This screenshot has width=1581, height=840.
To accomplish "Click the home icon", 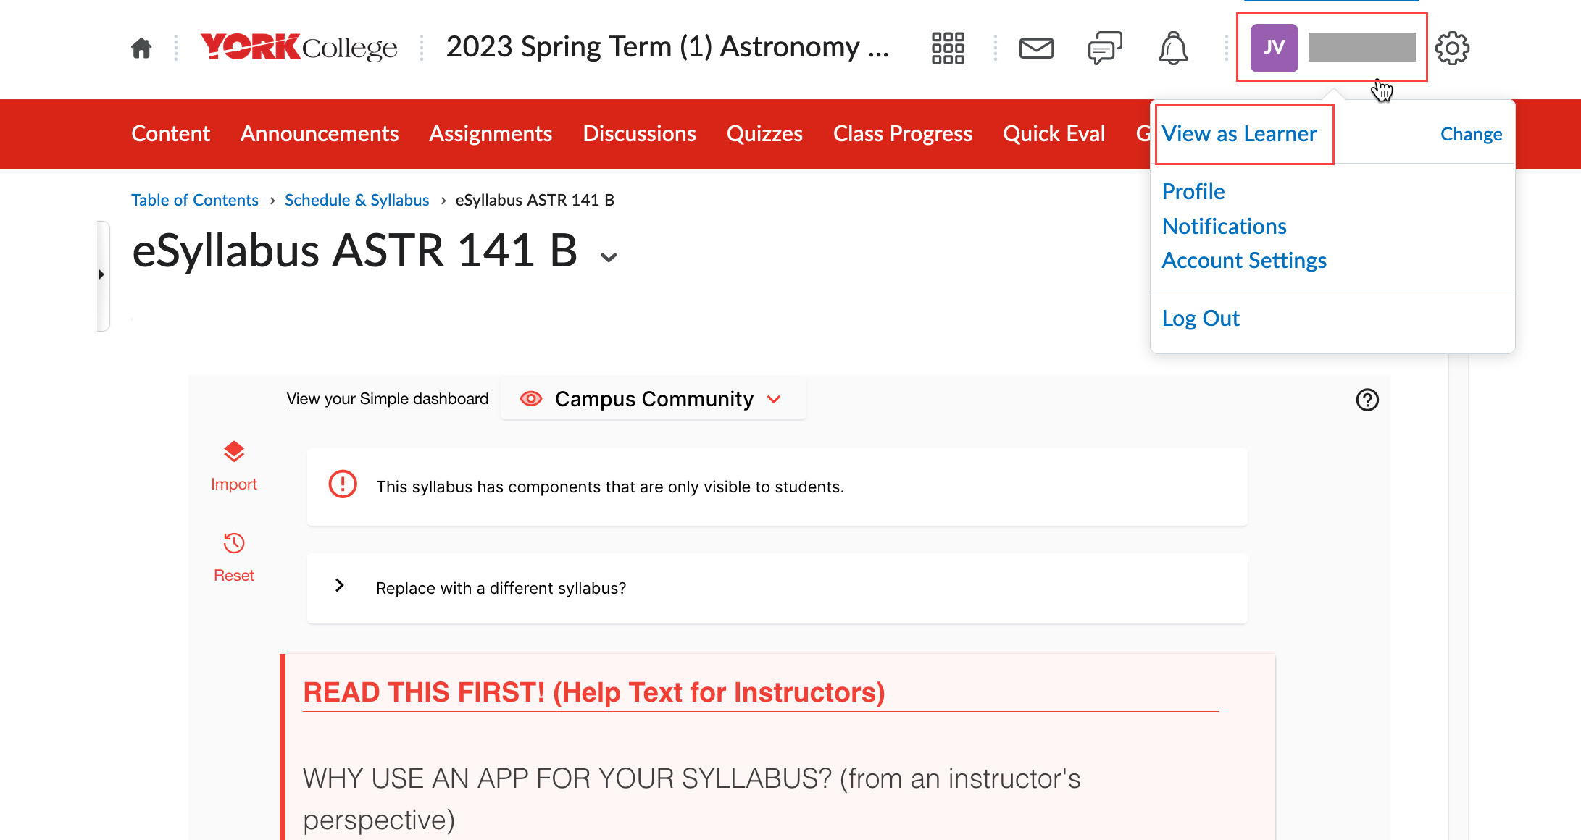I will pos(141,49).
